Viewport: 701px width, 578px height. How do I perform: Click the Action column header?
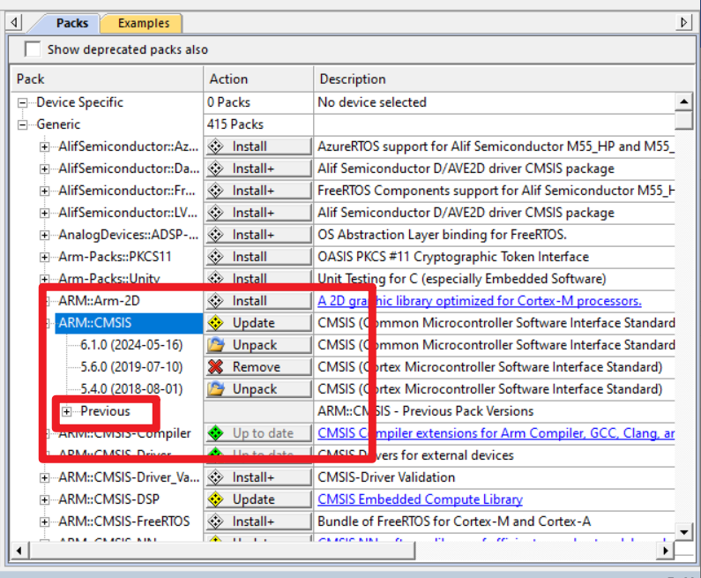(x=258, y=79)
